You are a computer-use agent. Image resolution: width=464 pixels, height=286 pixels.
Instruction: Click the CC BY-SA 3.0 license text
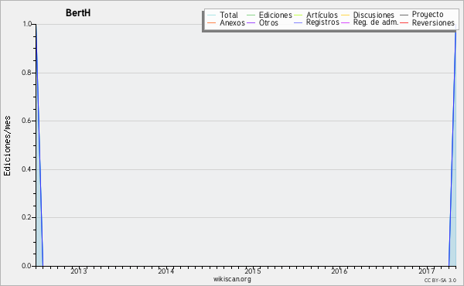tap(440, 280)
